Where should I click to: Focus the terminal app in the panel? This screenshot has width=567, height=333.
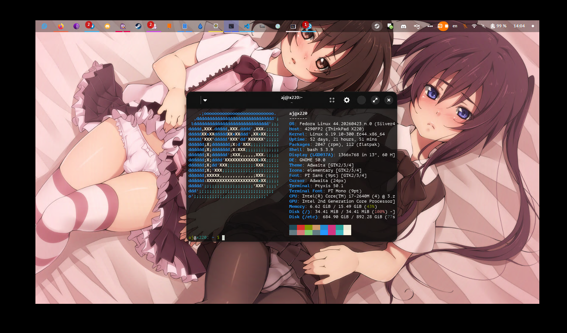point(231,26)
